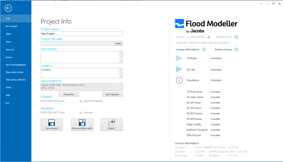Click the back arrow to exit Project Info
283x162 pixels.
(8, 8)
